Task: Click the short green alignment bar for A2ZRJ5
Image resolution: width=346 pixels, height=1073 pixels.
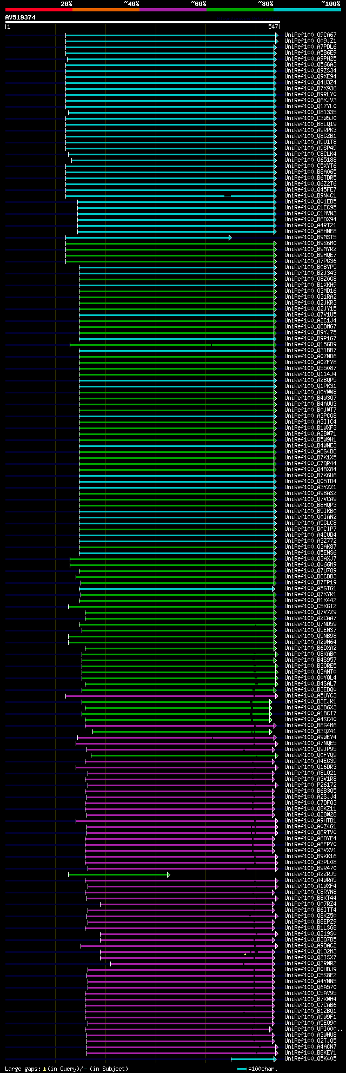Action: pos(119,874)
